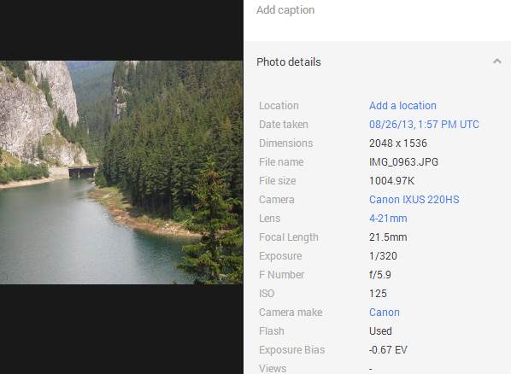Select the Canon camera make link
The width and height of the screenshot is (511, 374).
click(x=385, y=313)
